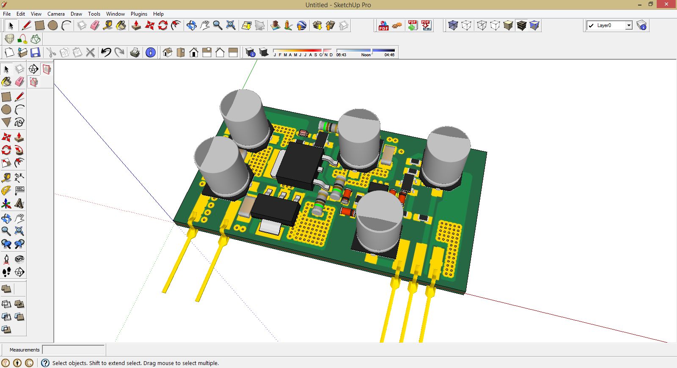Switch to Shaded With Textures style
This screenshot has width=677, height=368.
[x=521, y=25]
